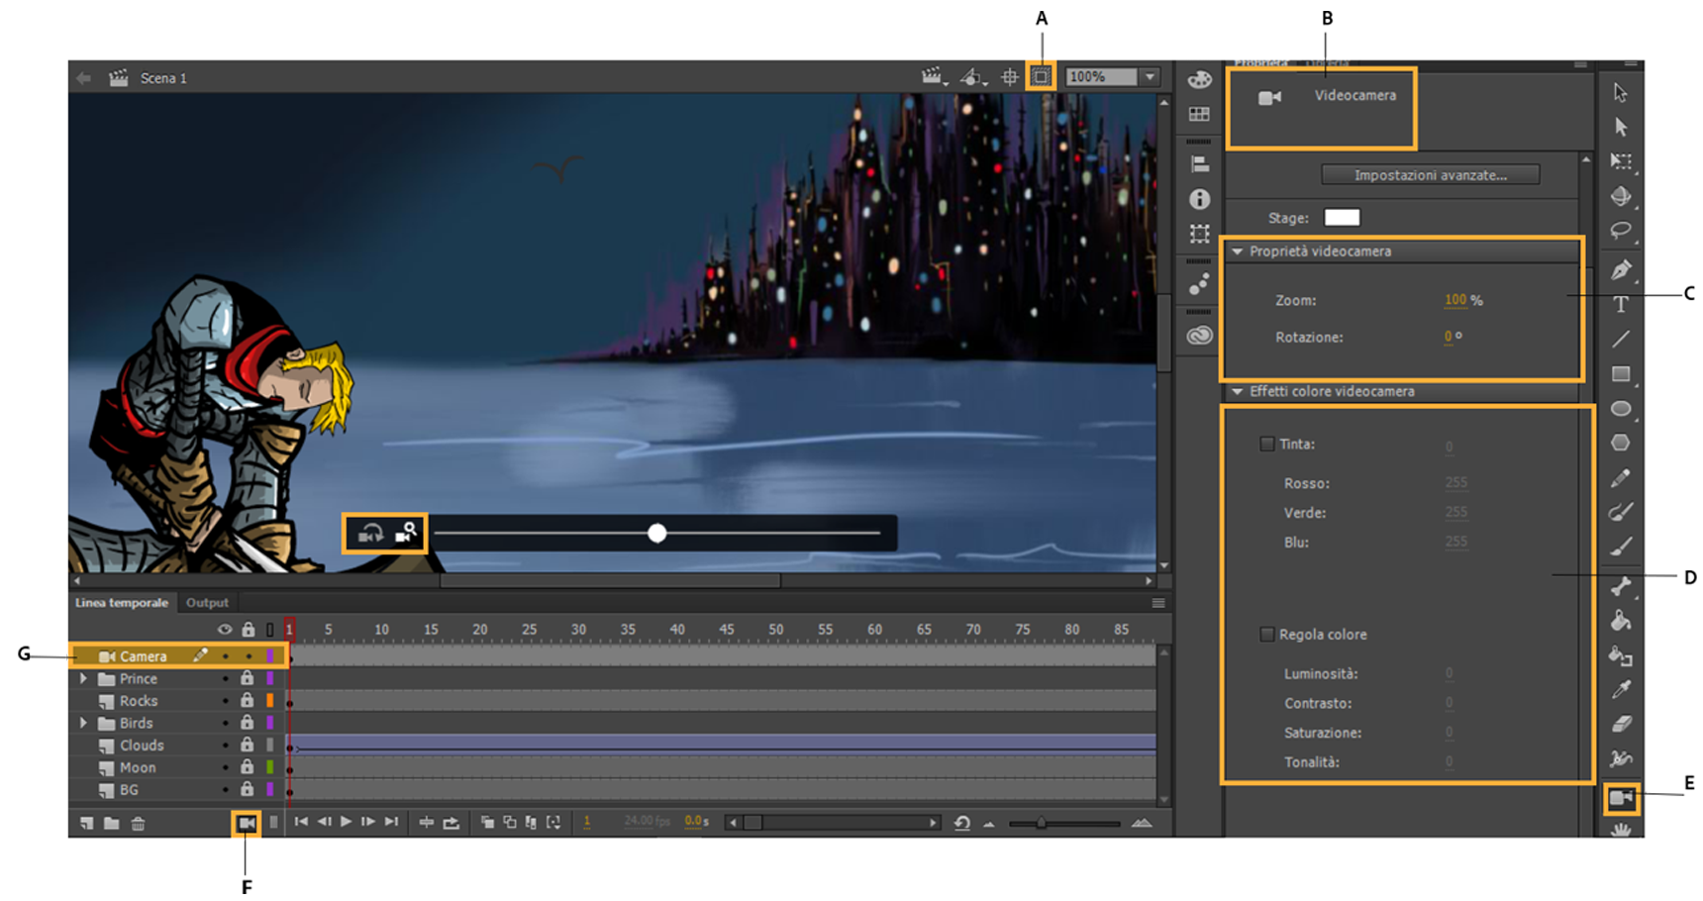Select the Free Transform tool
Viewport: 1703px width, 901px height.
click(x=1621, y=161)
